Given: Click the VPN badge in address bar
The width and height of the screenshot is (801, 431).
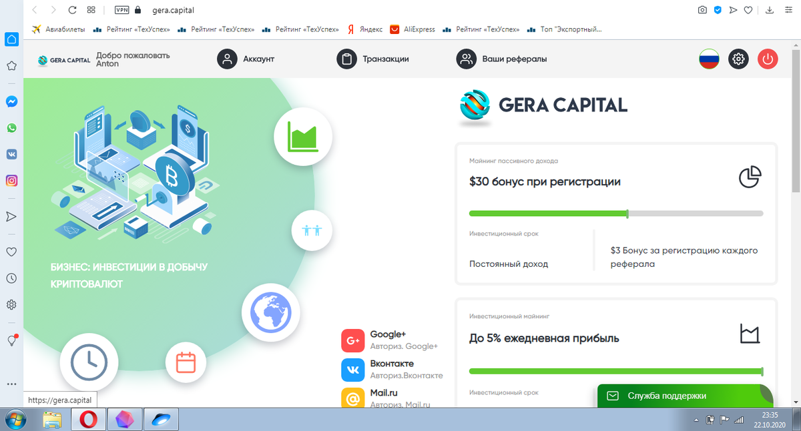Looking at the screenshot, I should (122, 10).
